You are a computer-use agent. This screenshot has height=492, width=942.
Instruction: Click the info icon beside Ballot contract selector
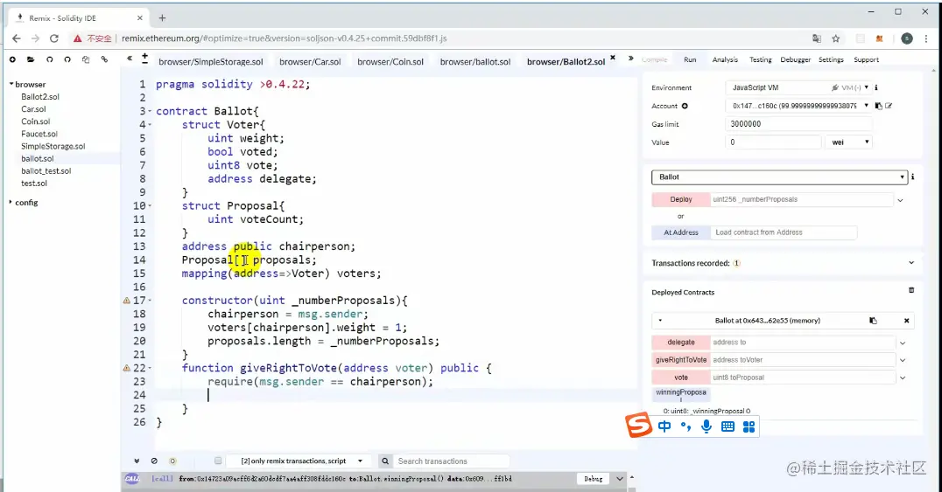pyautogui.click(x=912, y=177)
